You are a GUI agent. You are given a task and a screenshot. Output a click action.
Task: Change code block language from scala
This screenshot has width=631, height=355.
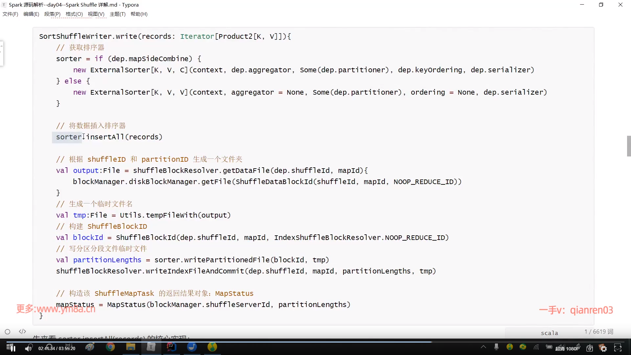tap(549, 333)
